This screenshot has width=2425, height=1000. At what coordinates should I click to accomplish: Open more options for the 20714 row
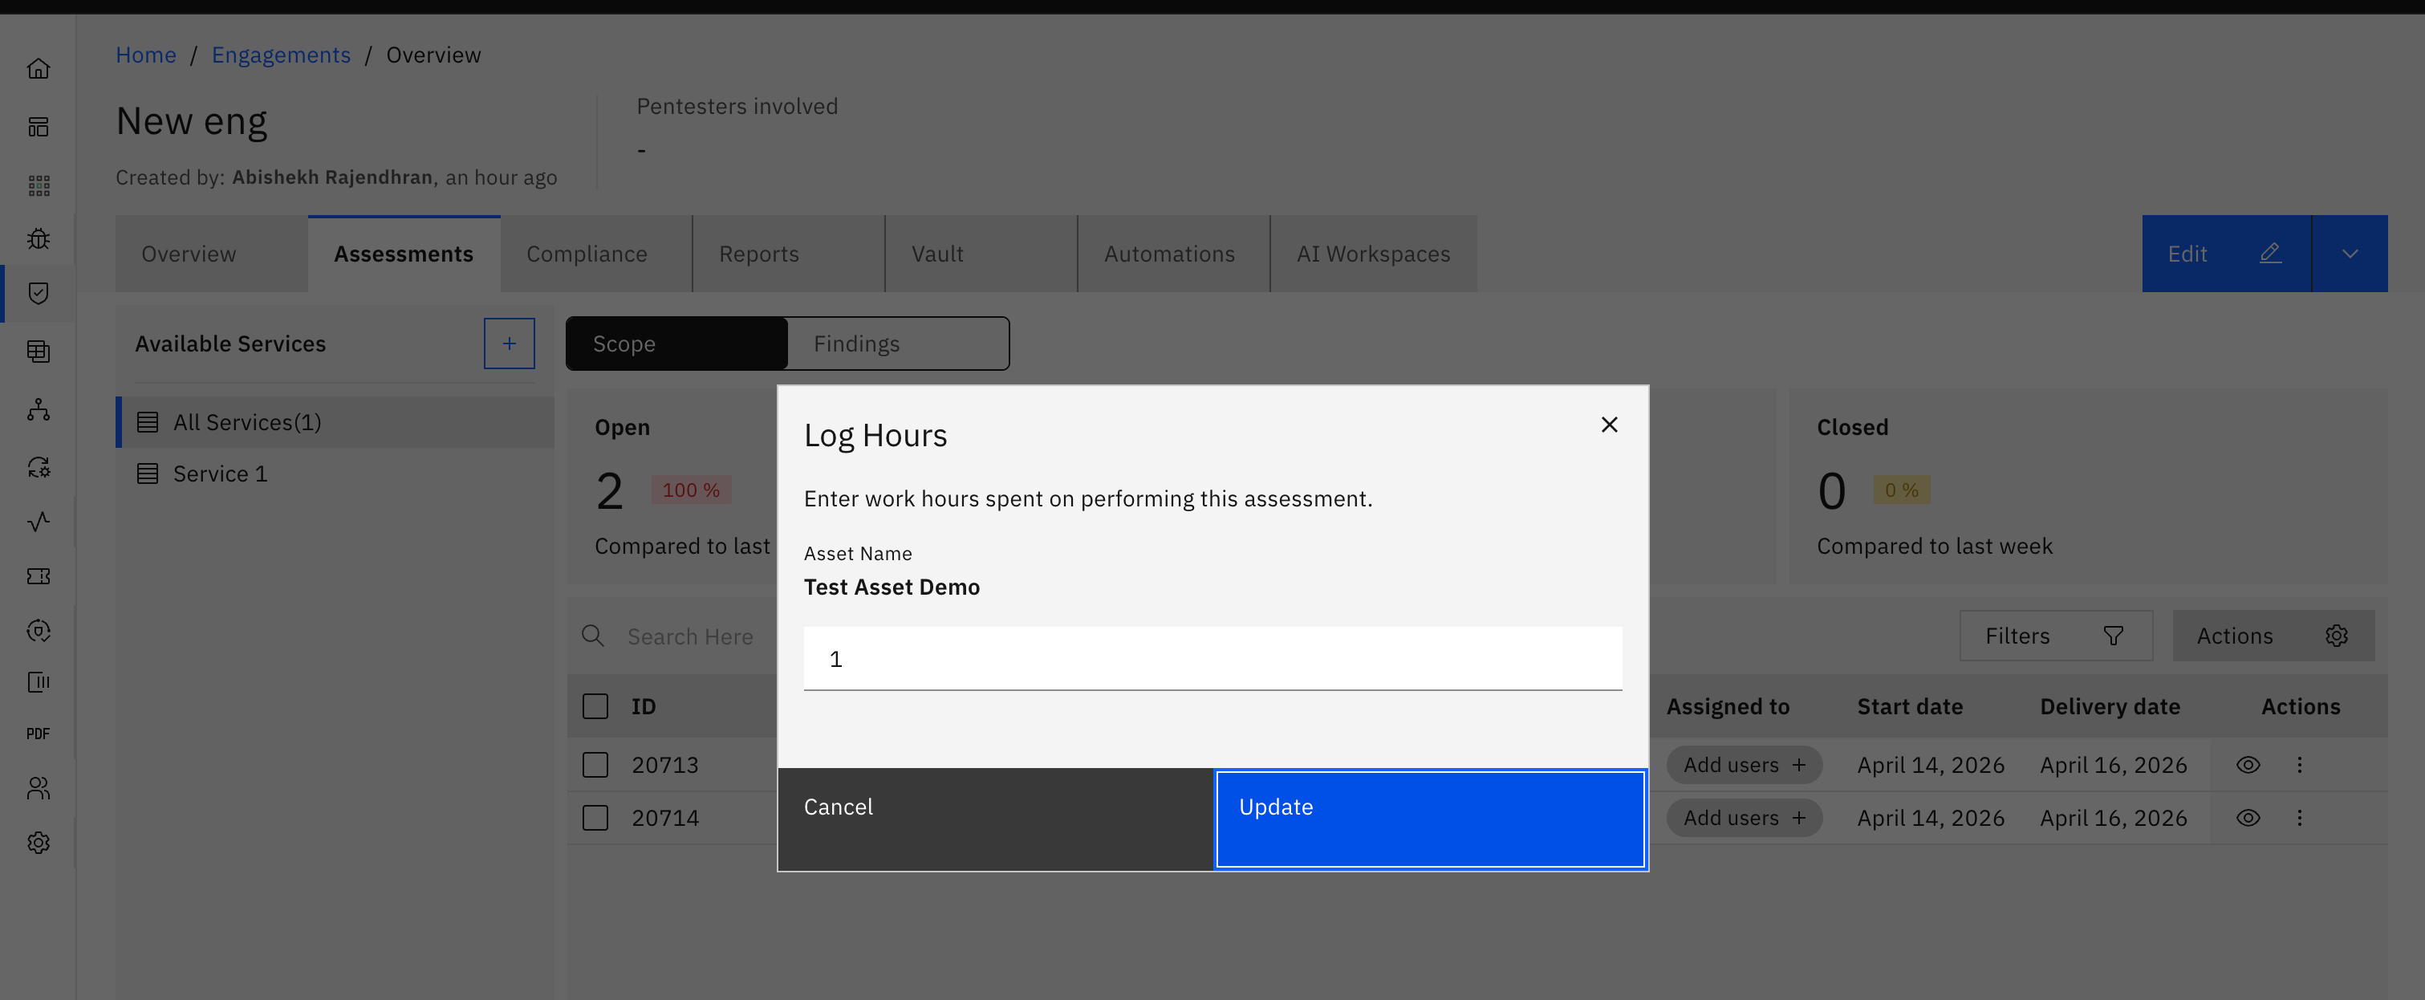(2300, 817)
